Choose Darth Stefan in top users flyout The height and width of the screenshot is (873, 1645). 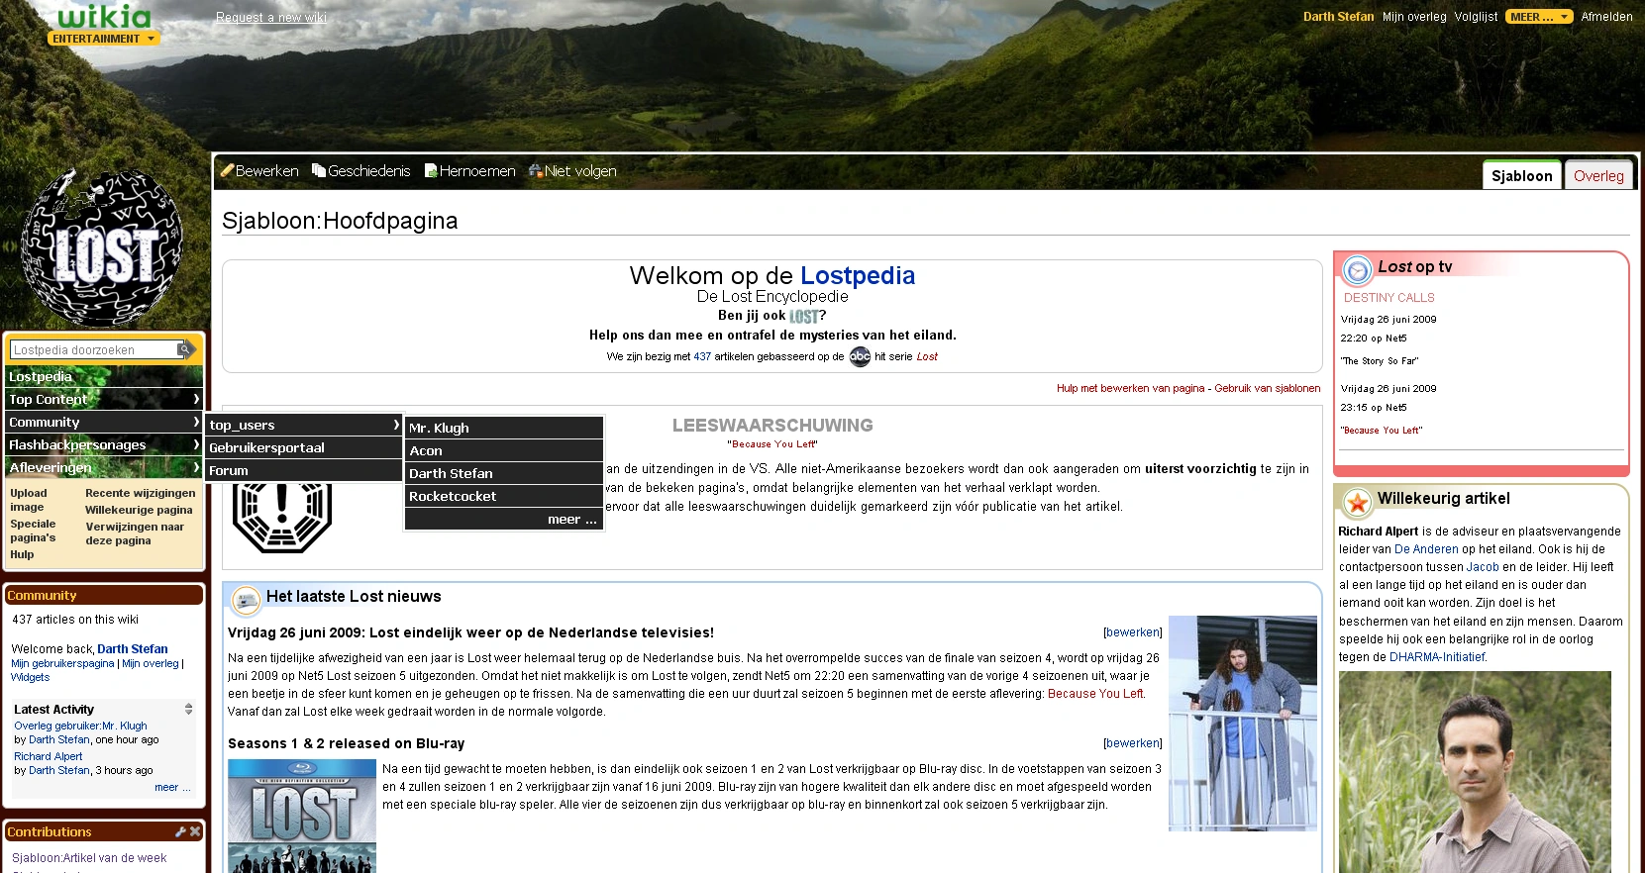504,473
